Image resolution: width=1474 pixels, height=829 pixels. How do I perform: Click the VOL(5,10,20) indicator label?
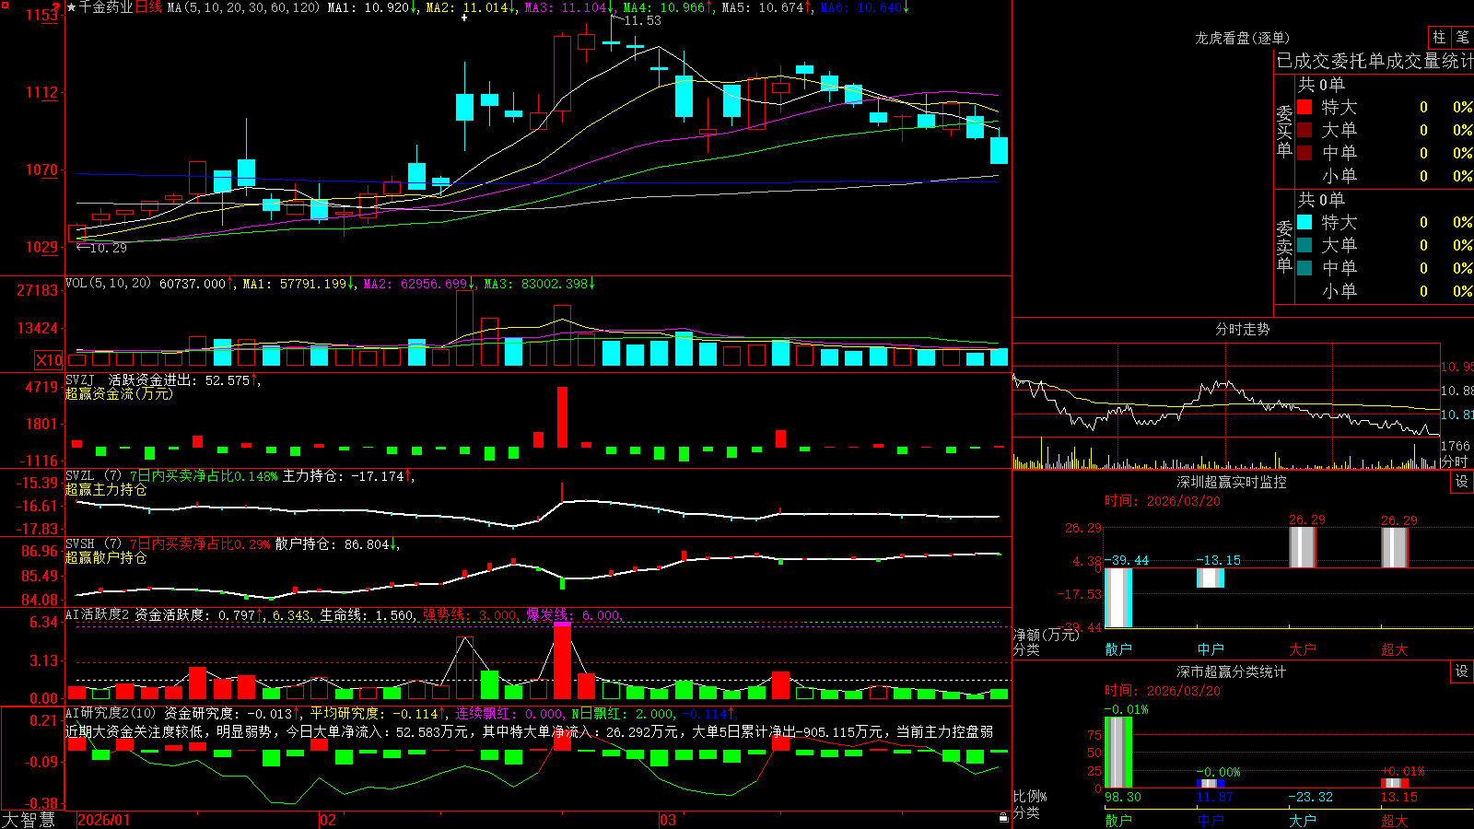point(108,283)
